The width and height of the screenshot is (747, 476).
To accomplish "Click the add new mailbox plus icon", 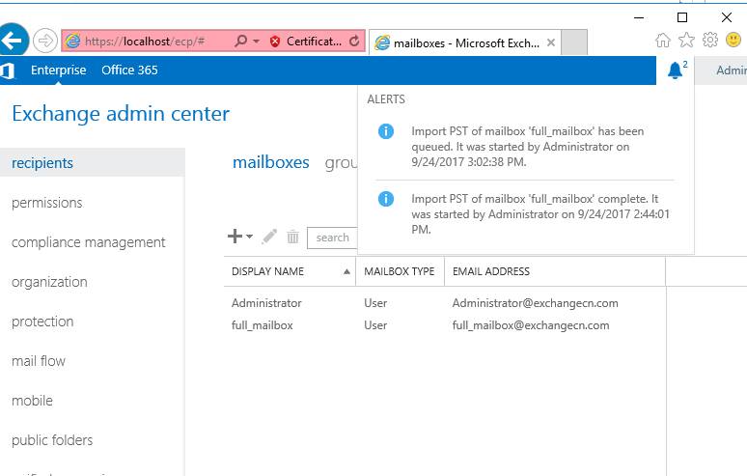I will tap(234, 237).
